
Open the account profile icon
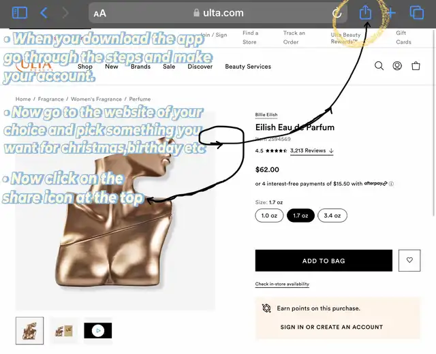(397, 66)
